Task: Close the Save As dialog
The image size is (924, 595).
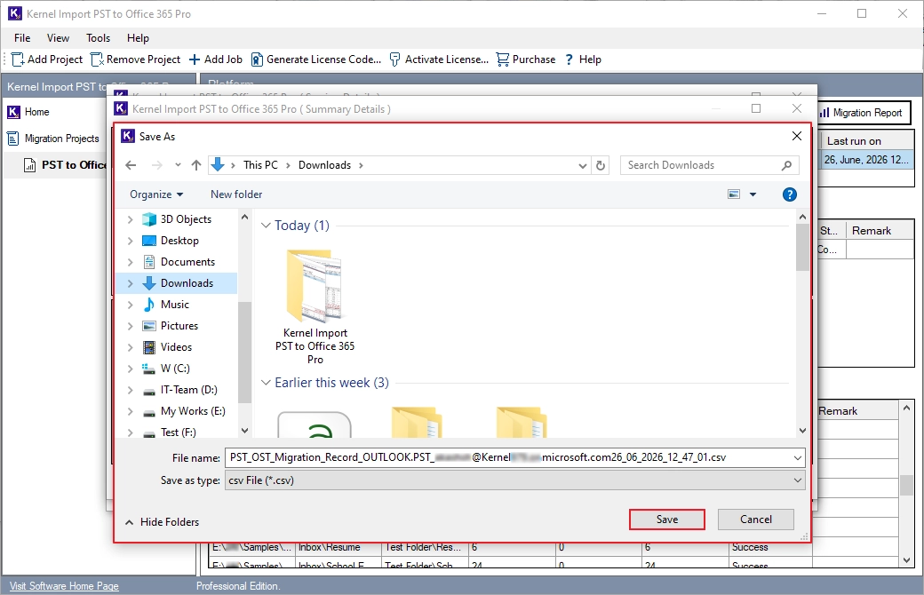Action: pos(797,136)
